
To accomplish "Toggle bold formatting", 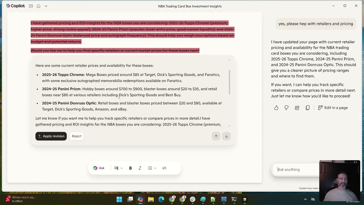I will point(131,168).
